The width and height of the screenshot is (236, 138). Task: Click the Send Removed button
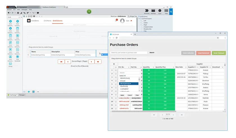[x=203, y=53]
